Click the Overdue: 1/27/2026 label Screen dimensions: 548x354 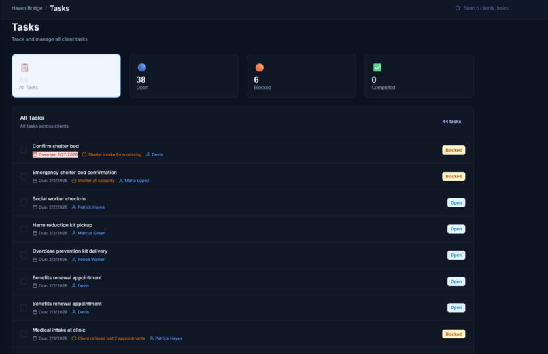(55, 154)
